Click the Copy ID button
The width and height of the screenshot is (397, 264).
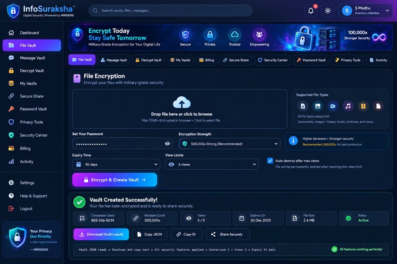(x=186, y=234)
